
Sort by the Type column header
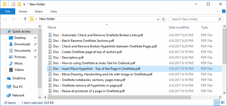(x=205, y=27)
